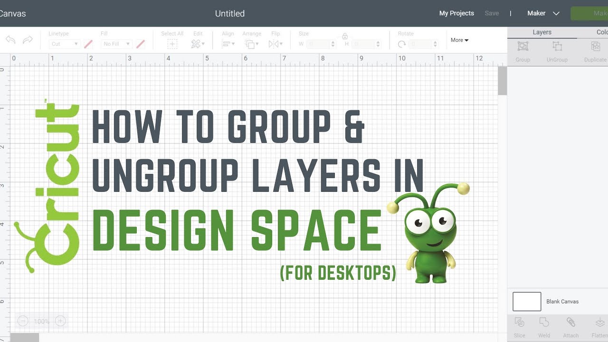Open the No Fill dropdown

[x=116, y=44]
